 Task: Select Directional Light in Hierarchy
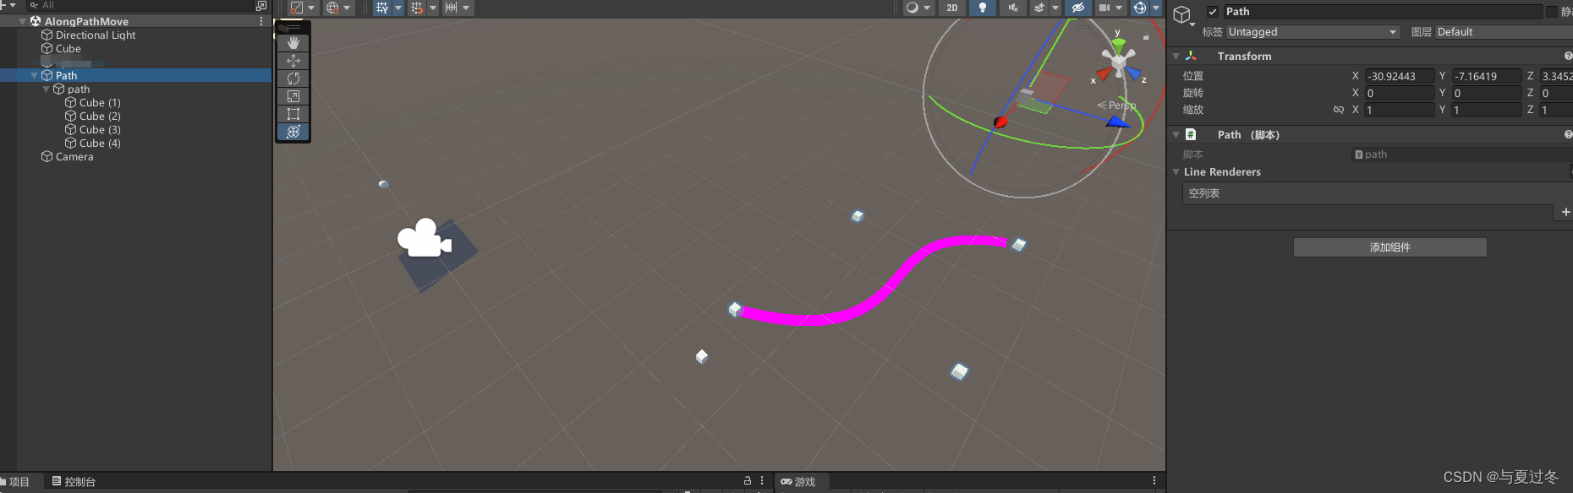coord(95,35)
